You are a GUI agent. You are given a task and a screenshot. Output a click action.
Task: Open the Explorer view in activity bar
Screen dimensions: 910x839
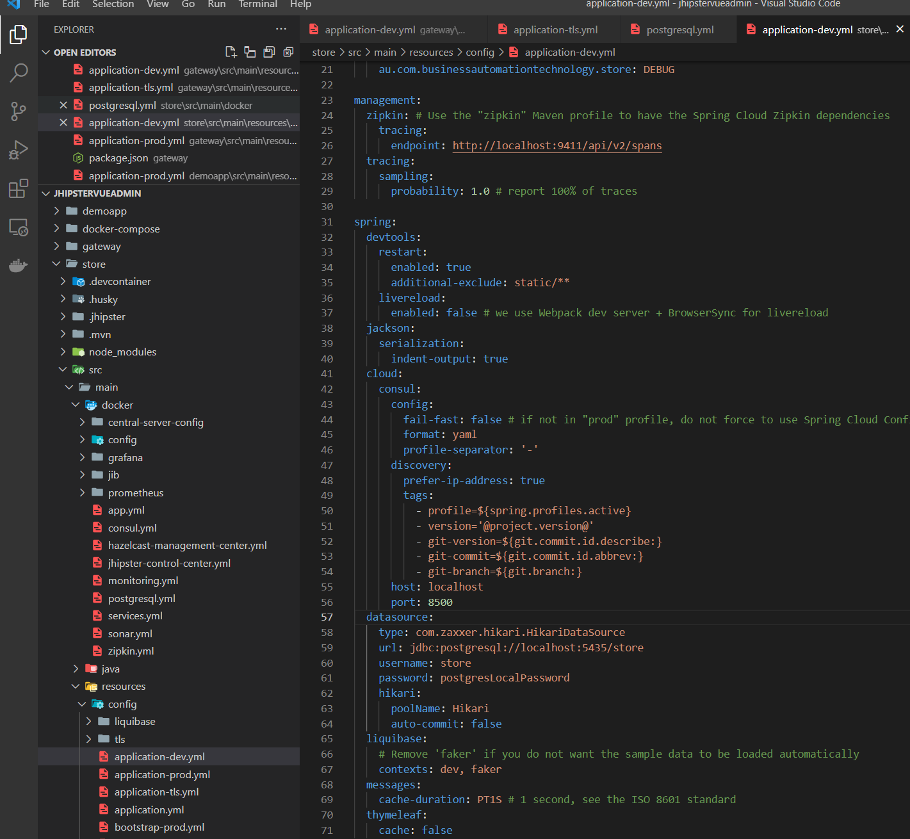point(19,35)
